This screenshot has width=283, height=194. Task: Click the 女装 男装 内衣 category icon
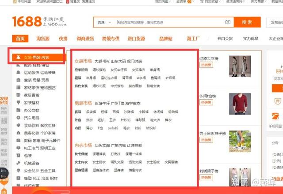(x=19, y=57)
